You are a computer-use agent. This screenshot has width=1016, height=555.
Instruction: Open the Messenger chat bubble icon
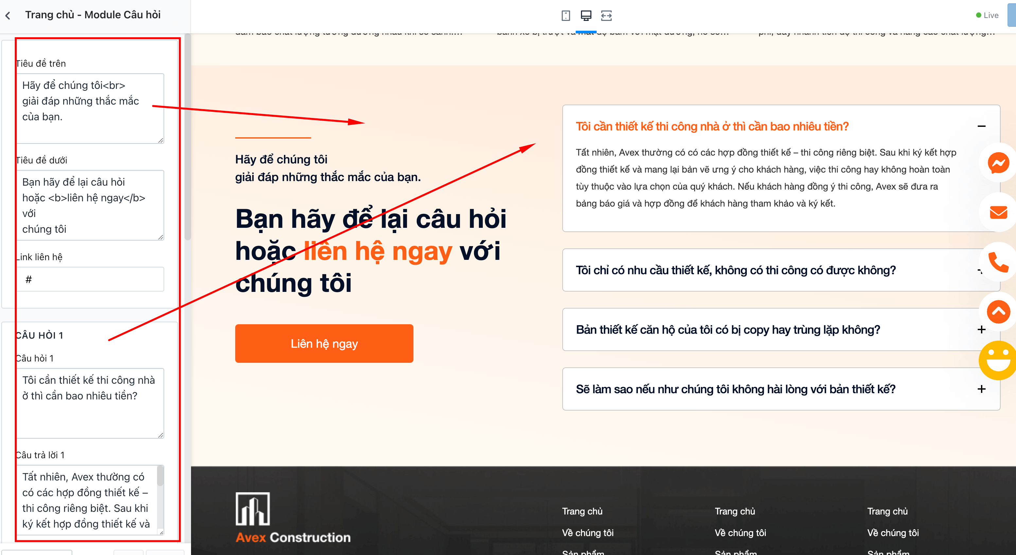pyautogui.click(x=998, y=163)
